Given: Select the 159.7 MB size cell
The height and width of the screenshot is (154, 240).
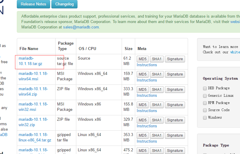Looking at the screenshot, I should point(128,76).
